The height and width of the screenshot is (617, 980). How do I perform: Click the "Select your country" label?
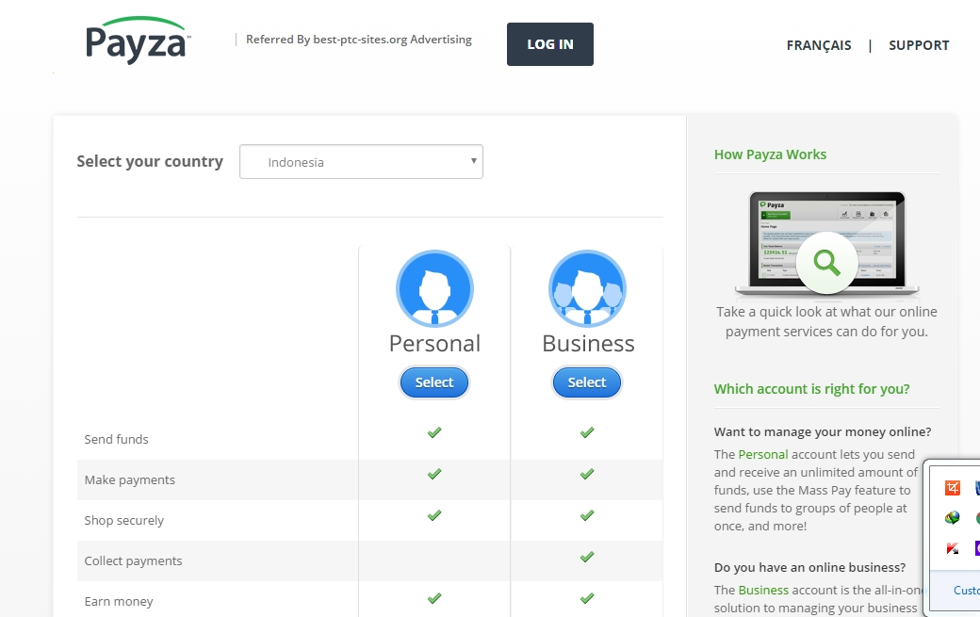(x=150, y=162)
